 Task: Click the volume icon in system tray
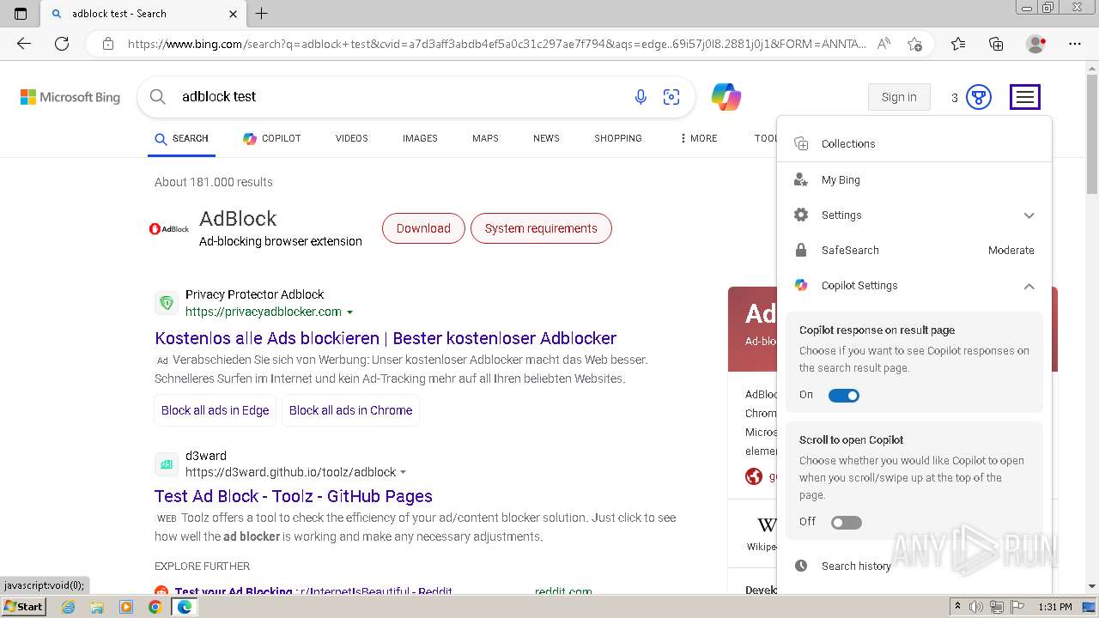(x=976, y=607)
